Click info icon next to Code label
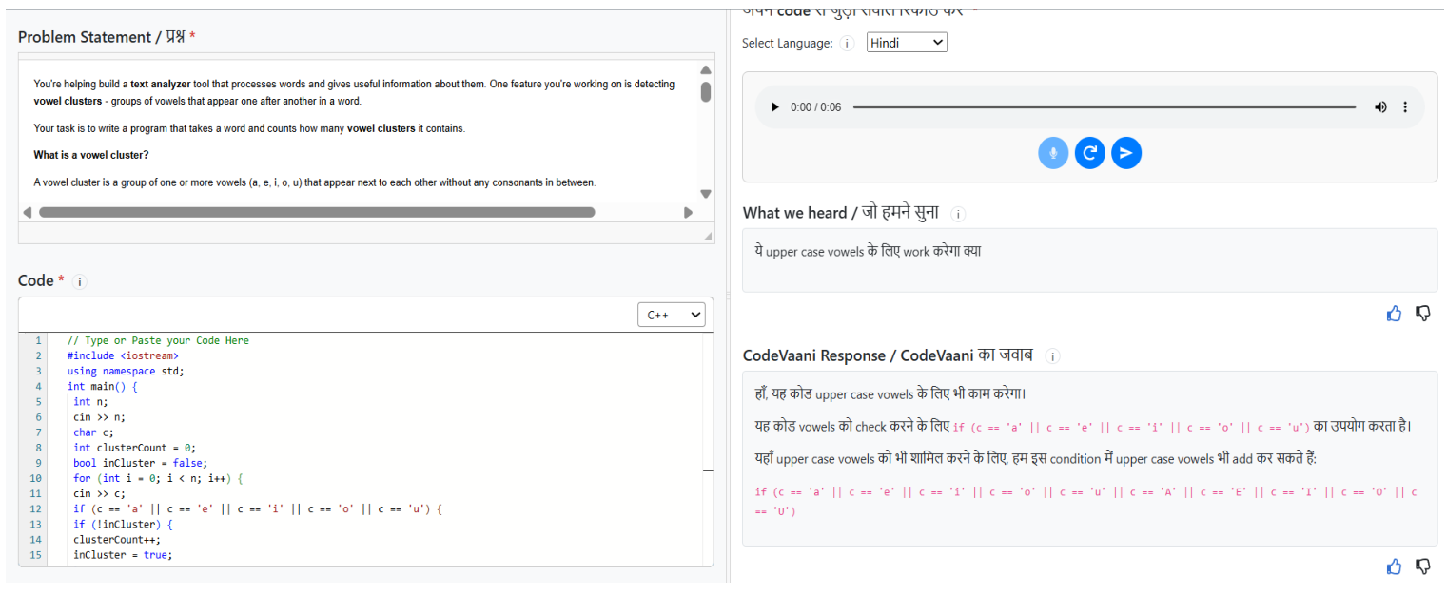The width and height of the screenshot is (1447, 614). pos(80,281)
